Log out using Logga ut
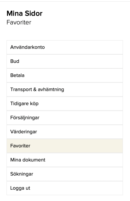 (x=65, y=188)
